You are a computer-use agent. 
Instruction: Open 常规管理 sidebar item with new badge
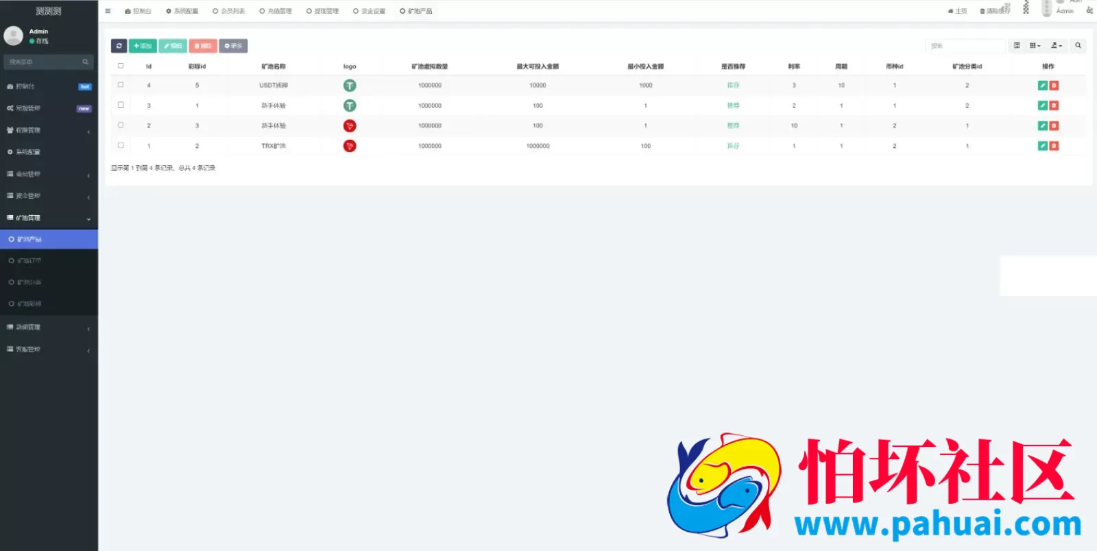(x=49, y=108)
